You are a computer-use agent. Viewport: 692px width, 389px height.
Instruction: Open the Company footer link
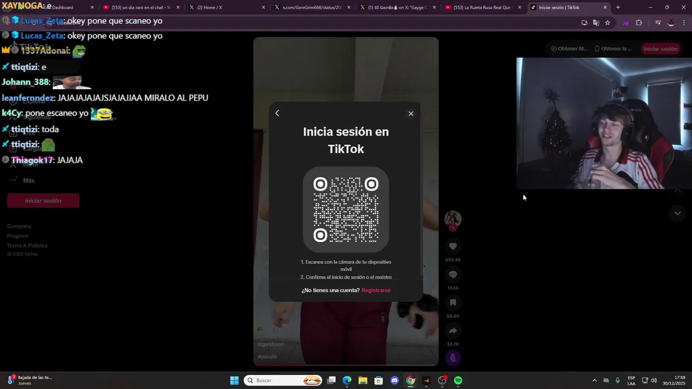pyautogui.click(x=19, y=226)
